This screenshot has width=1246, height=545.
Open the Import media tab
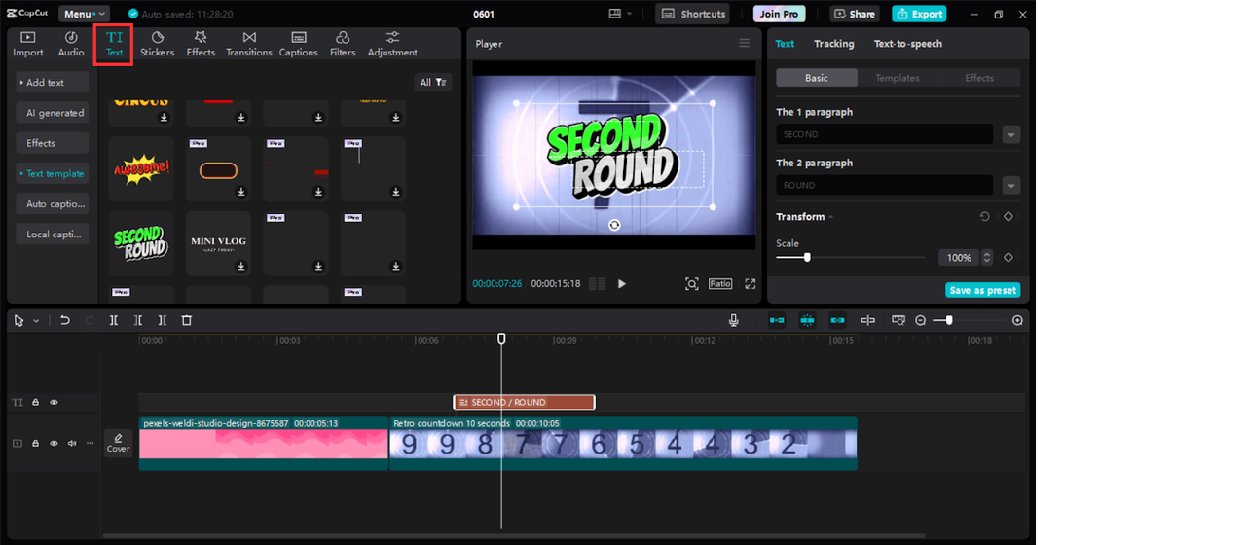pyautogui.click(x=28, y=44)
